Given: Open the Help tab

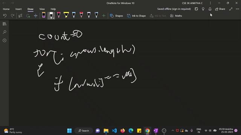Looking at the screenshot, I should (53, 9).
